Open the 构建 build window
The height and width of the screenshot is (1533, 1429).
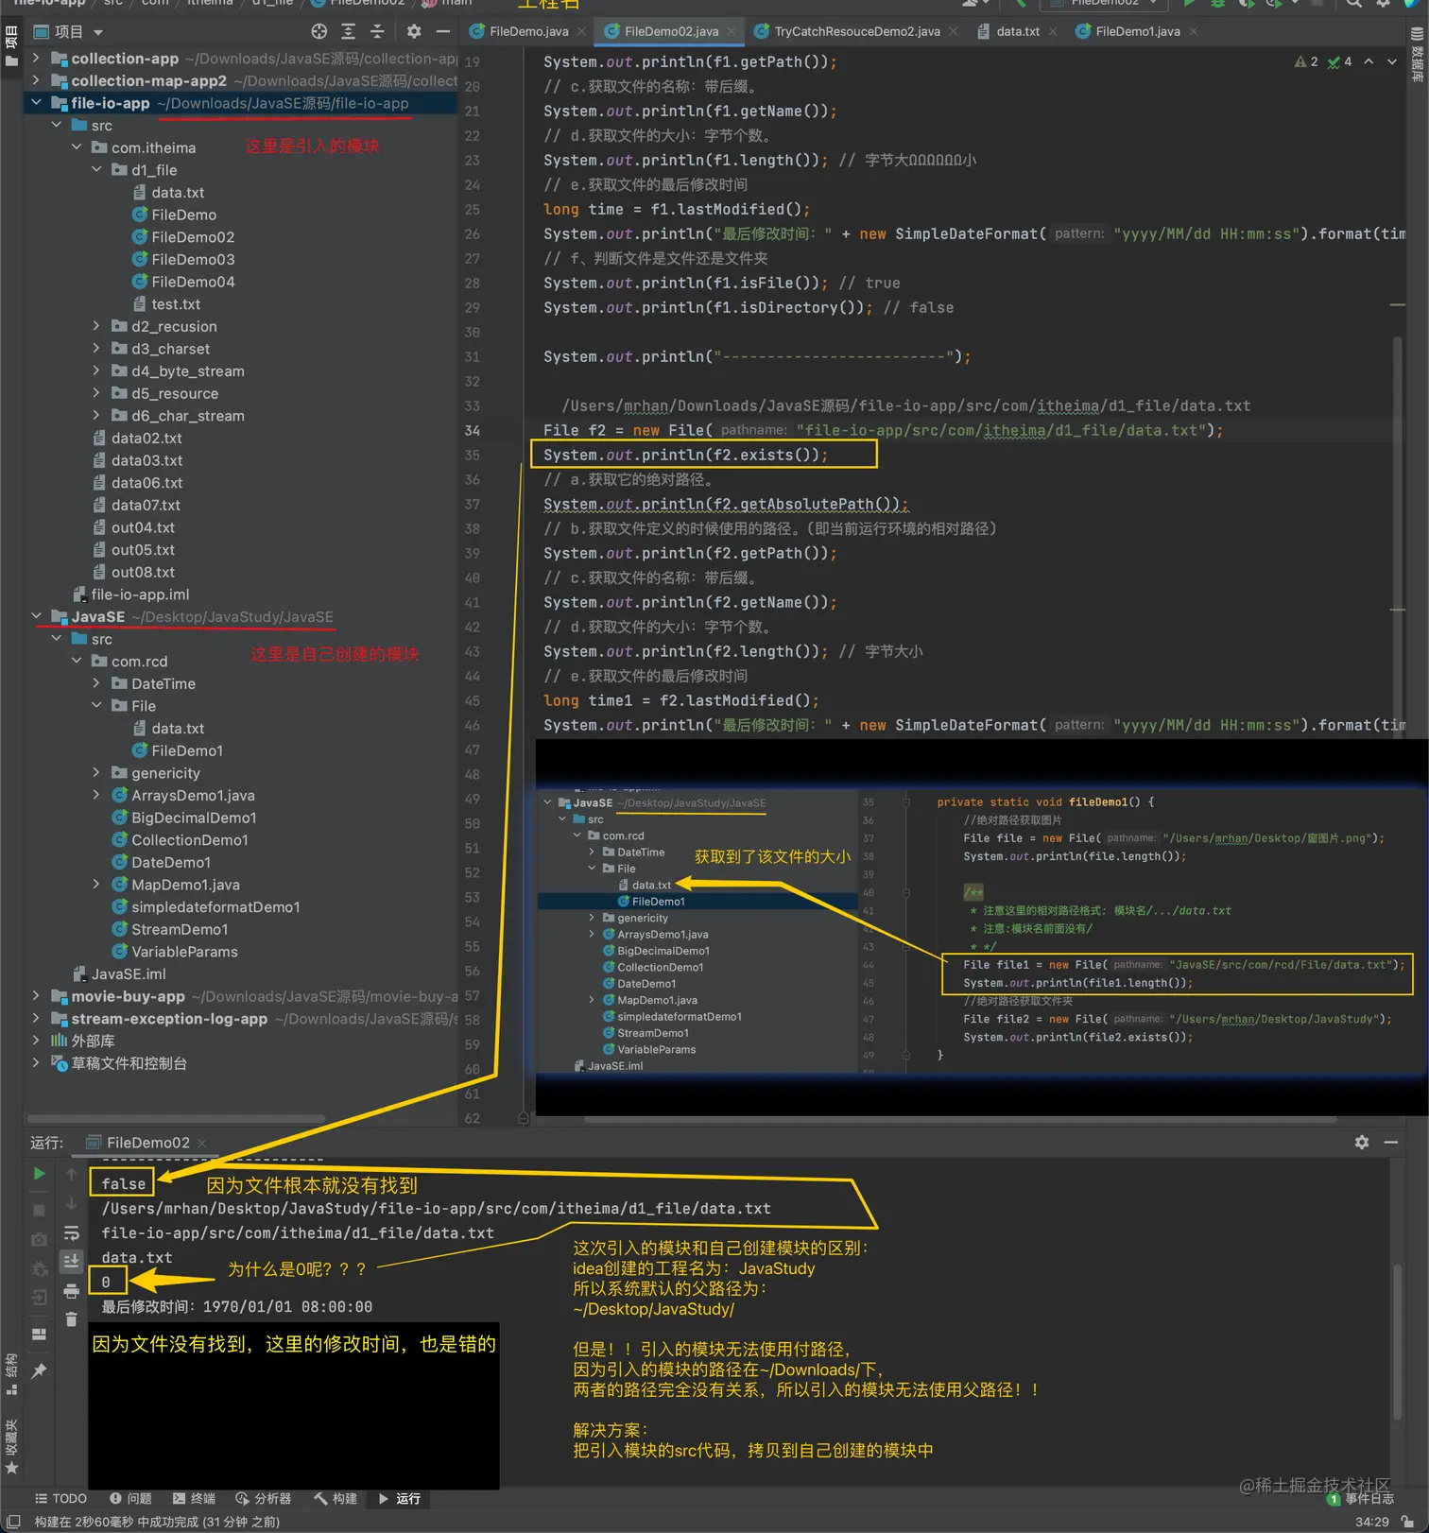point(336,1499)
